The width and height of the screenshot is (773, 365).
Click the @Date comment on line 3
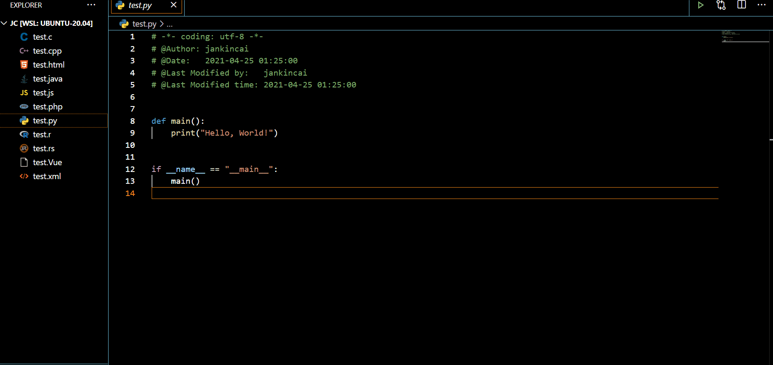point(224,61)
